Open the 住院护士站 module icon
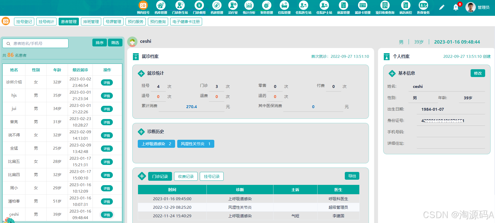Image resolution: width=495 pixels, height=223 pixels. pos(324,5)
